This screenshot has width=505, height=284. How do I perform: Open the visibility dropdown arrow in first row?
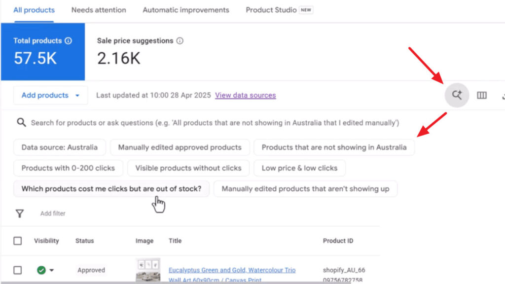pos(52,270)
